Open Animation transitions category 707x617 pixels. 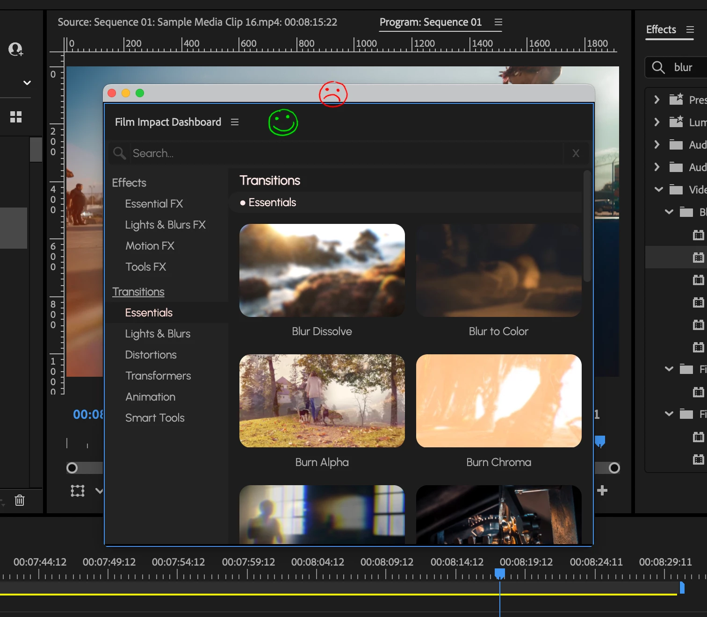point(150,397)
